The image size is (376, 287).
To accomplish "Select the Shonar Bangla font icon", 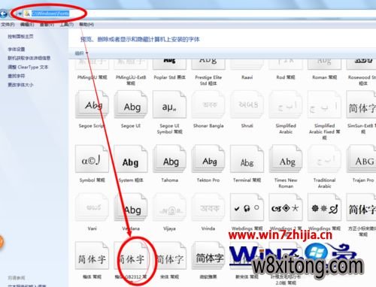I will [x=208, y=104].
